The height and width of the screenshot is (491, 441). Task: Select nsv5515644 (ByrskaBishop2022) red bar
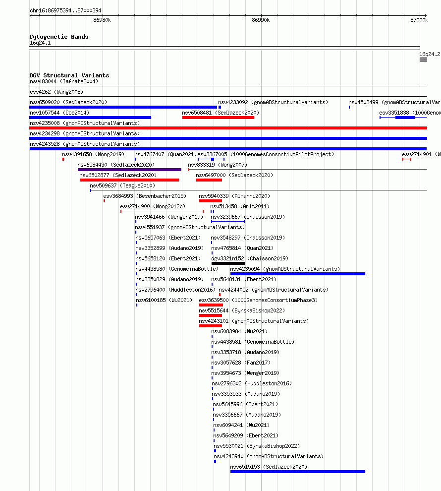(x=211, y=315)
